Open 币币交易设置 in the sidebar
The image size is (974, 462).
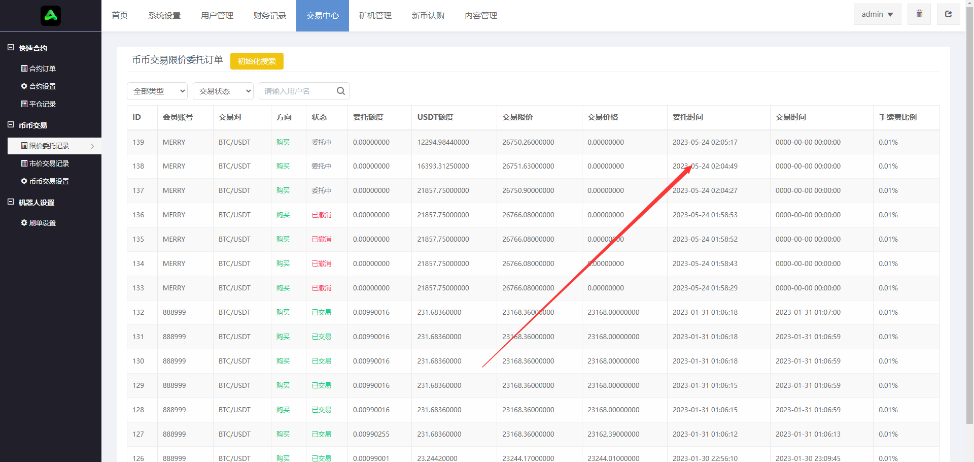tap(49, 181)
